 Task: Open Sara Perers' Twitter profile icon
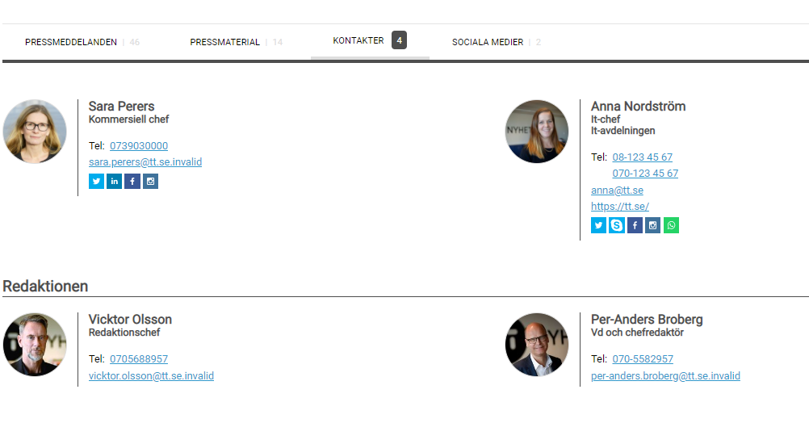(x=96, y=182)
